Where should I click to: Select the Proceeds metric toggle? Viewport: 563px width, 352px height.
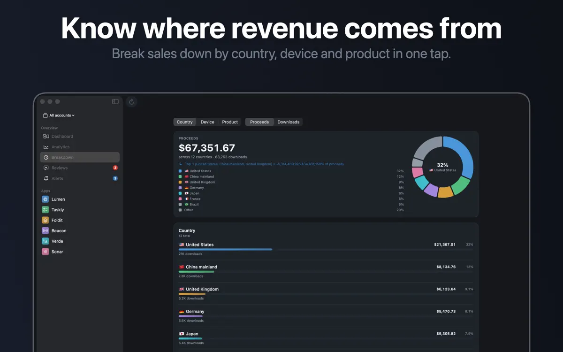point(259,122)
